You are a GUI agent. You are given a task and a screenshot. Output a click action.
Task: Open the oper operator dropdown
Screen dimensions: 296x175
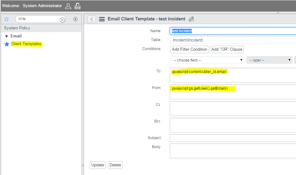click(x=269, y=60)
